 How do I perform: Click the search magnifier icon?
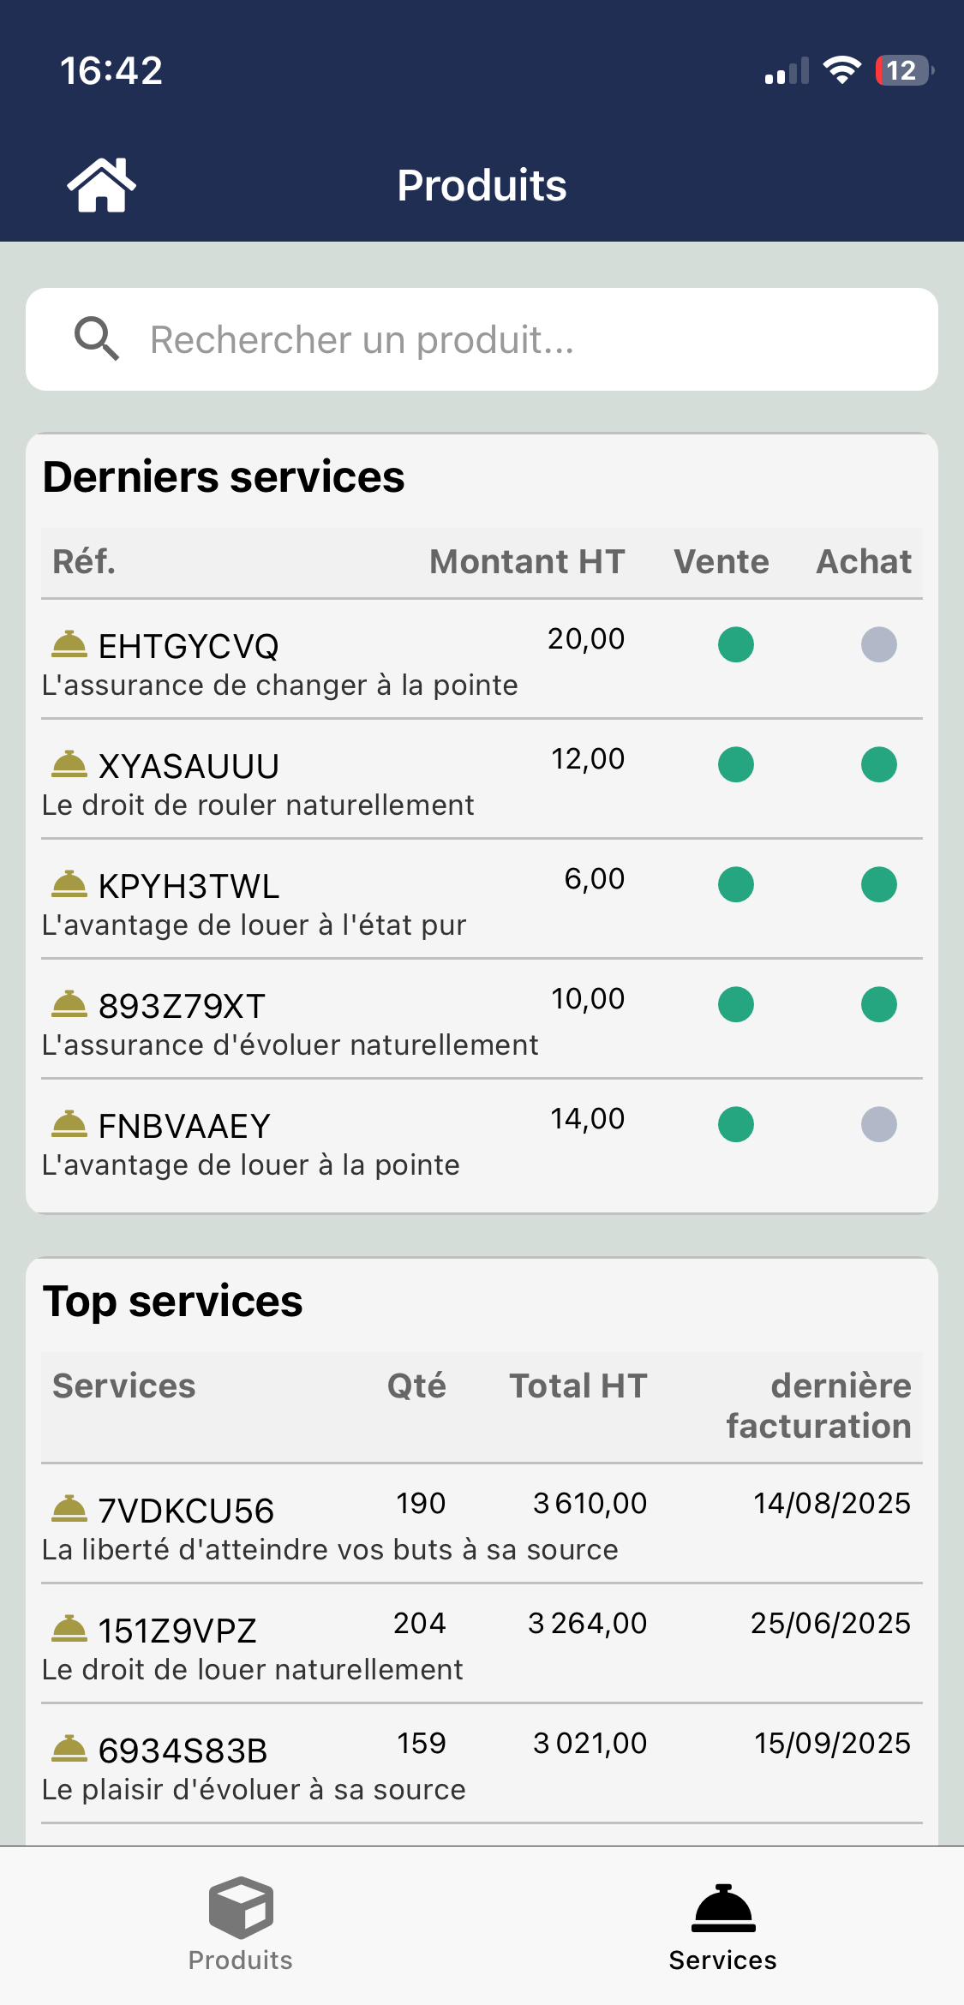pos(96,339)
